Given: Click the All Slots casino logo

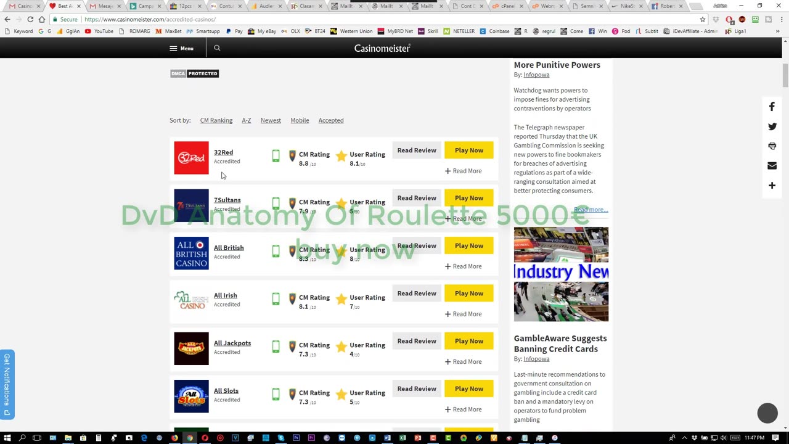Looking at the screenshot, I should tap(191, 397).
